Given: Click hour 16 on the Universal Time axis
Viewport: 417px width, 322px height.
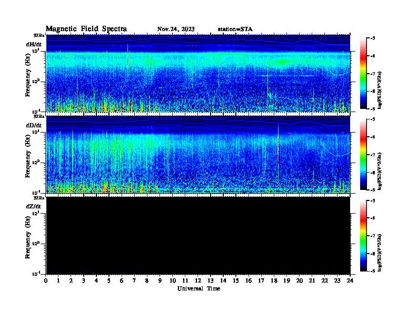Looking at the screenshot, I should (249, 281).
